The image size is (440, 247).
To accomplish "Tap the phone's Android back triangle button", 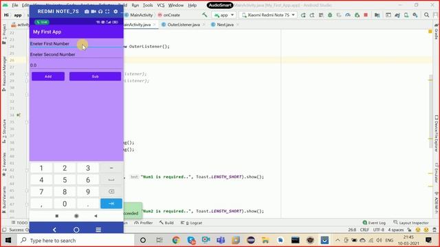I will pos(96,216).
